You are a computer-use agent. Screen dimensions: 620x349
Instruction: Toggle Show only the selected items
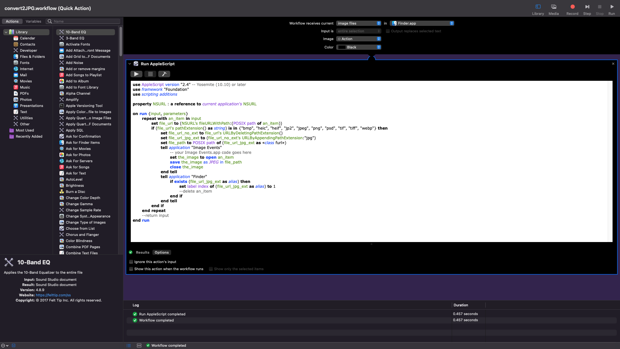point(211,269)
